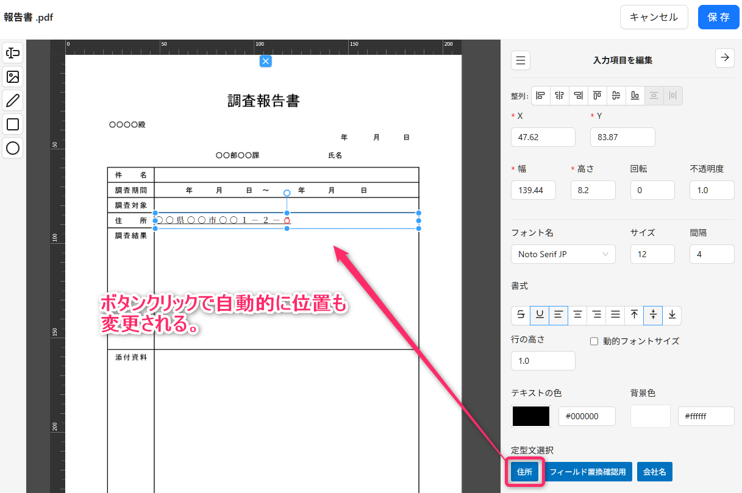Click the distribute vertically icon
Screen dimensions: 742x493
pos(654,96)
